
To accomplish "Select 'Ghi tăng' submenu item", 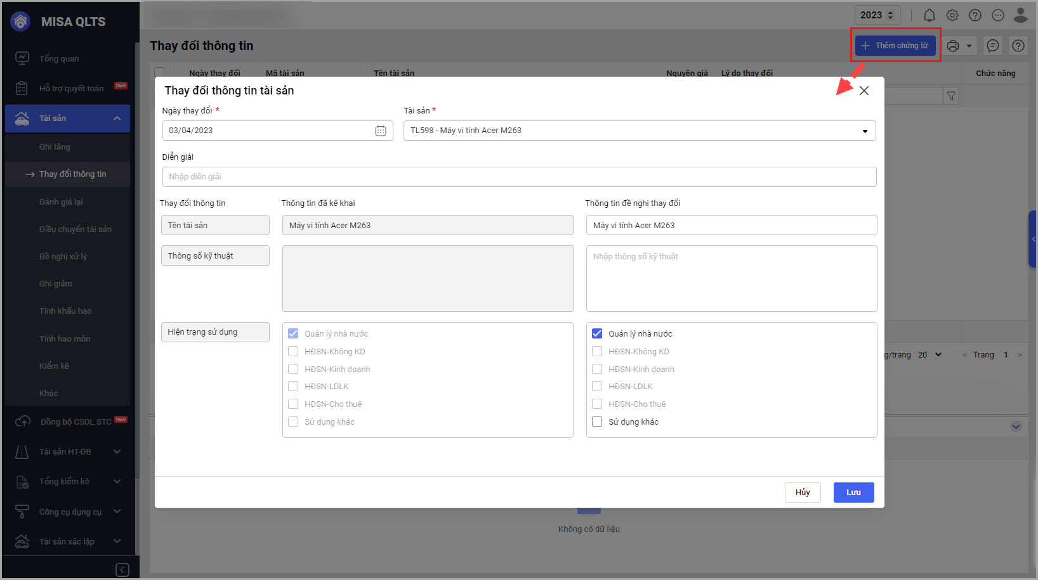I will tap(55, 146).
